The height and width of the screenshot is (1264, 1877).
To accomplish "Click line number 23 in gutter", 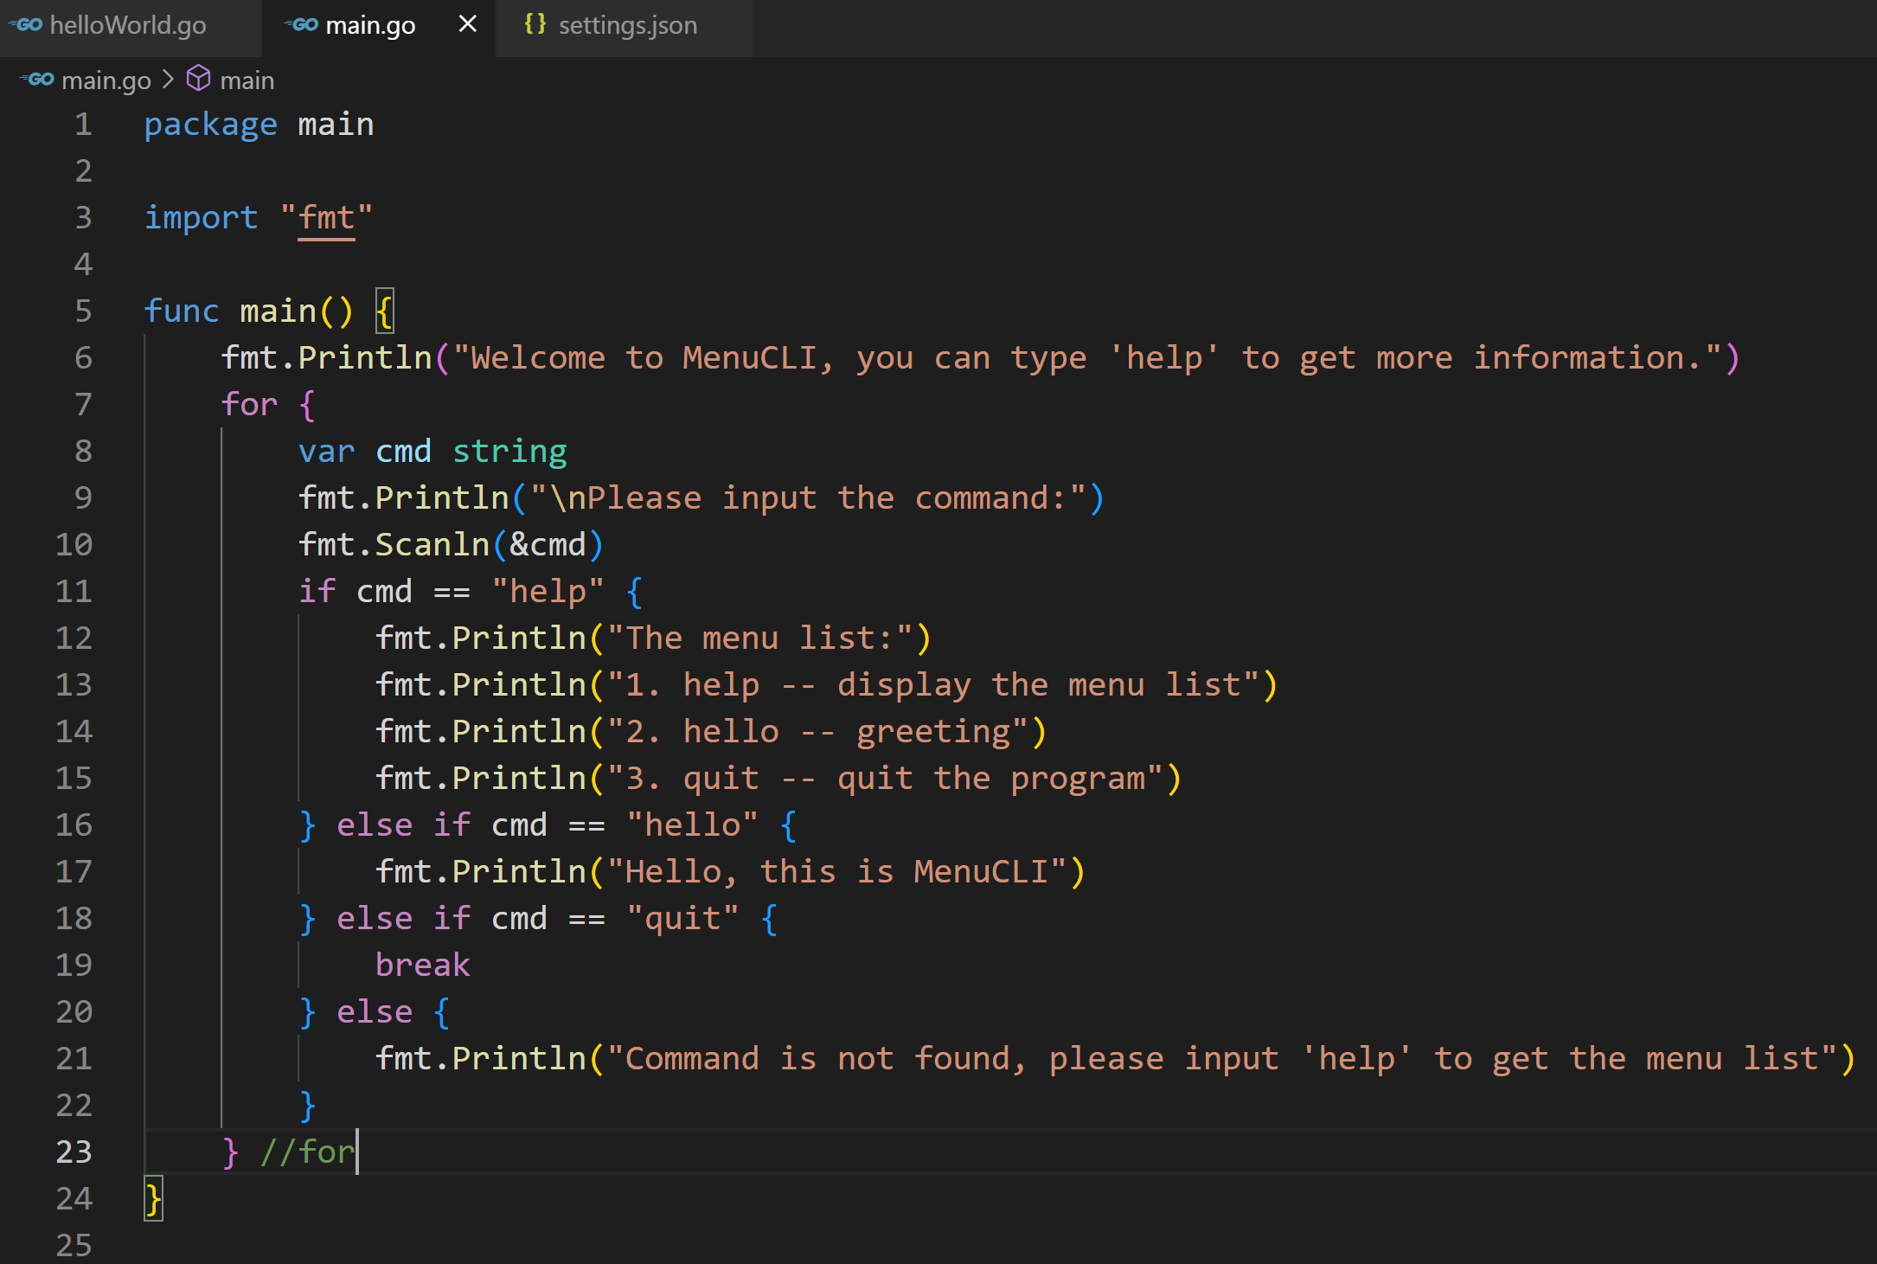I will point(74,1152).
